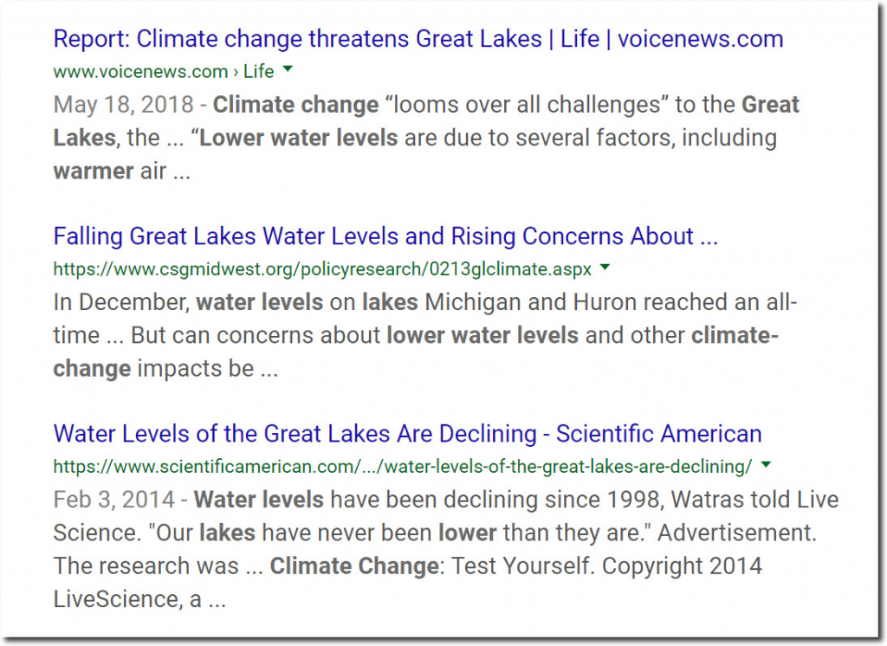This screenshot has height=646, width=887.
Task: Click the green csgmidwest.org policyresearch URL
Action: [x=322, y=268]
